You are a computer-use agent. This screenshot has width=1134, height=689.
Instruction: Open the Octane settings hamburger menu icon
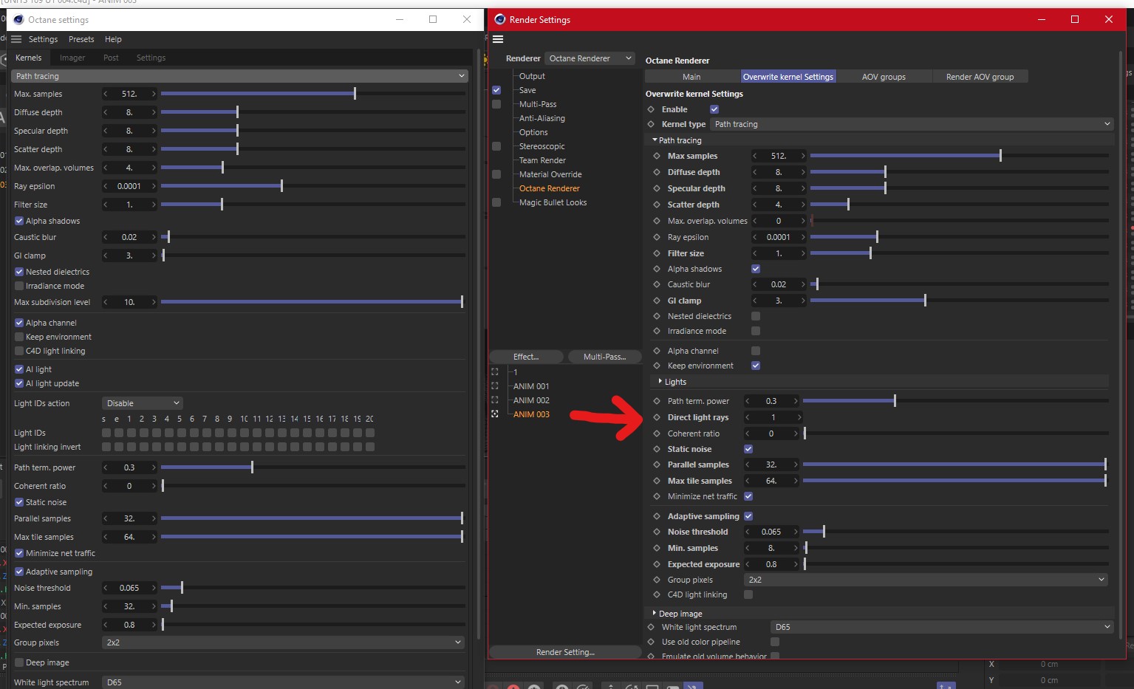click(x=16, y=39)
